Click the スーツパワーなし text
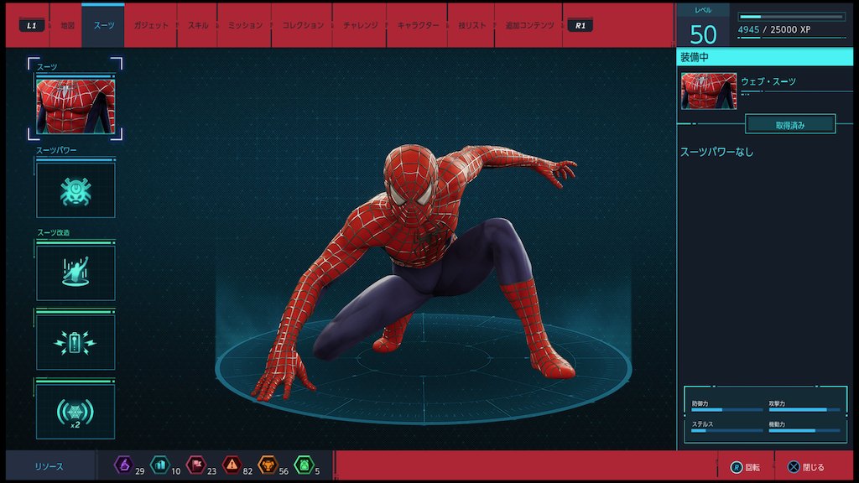Viewport: 859px width, 483px height. pyautogui.click(x=716, y=153)
